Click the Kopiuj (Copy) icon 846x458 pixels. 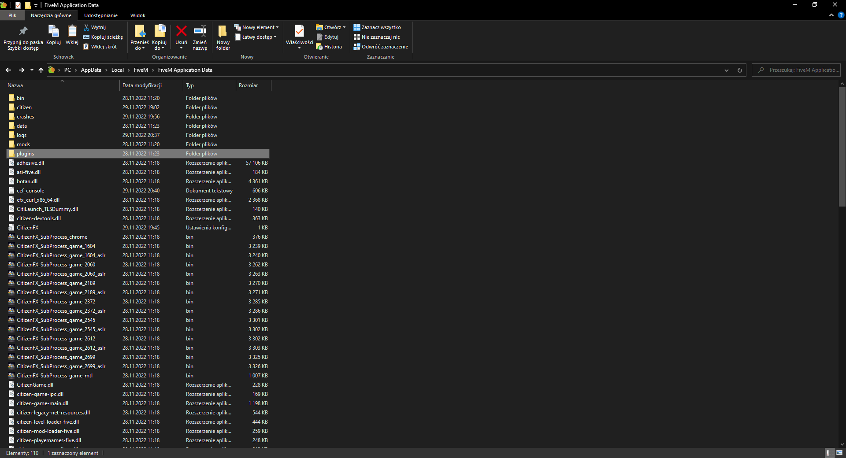(53, 35)
